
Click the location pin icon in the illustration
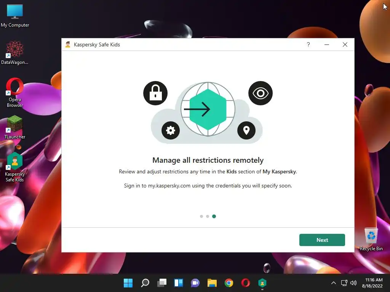point(246,130)
